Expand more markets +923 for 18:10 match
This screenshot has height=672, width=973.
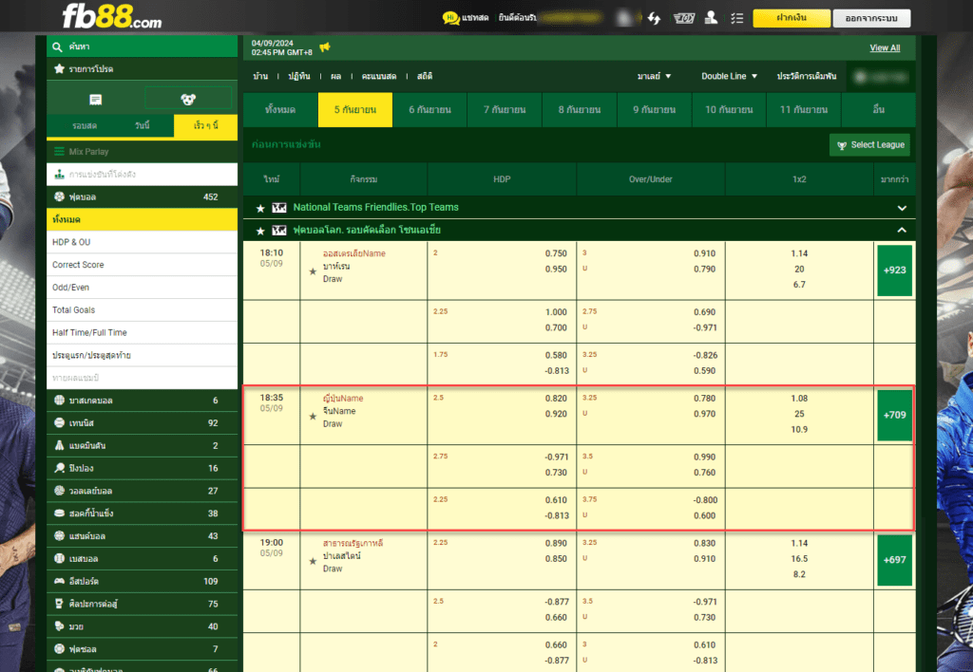[x=894, y=271]
